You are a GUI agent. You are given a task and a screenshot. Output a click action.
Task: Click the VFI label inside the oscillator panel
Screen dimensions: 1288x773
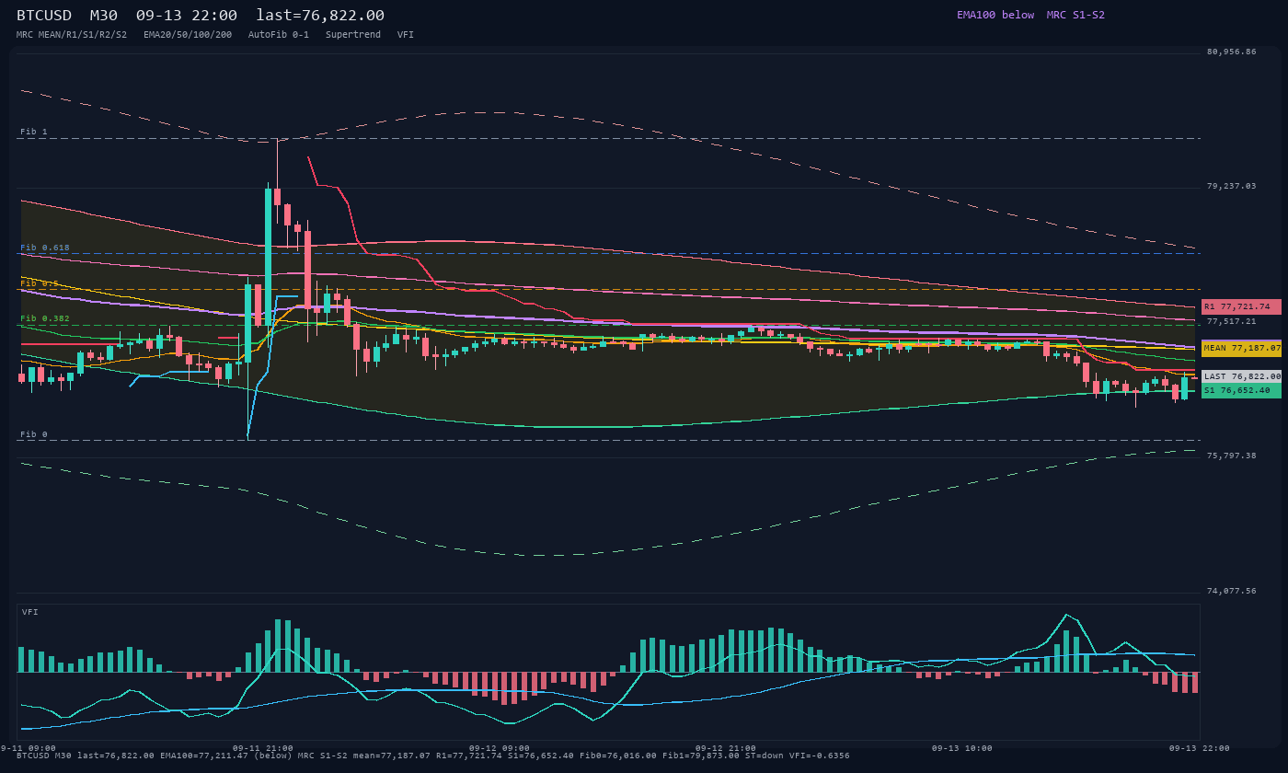30,612
